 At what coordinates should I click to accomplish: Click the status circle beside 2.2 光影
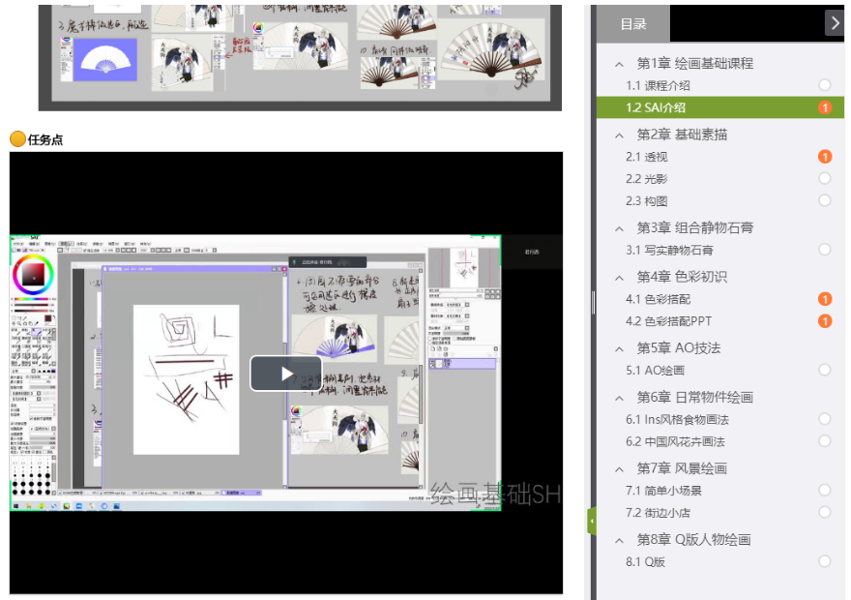tap(825, 178)
